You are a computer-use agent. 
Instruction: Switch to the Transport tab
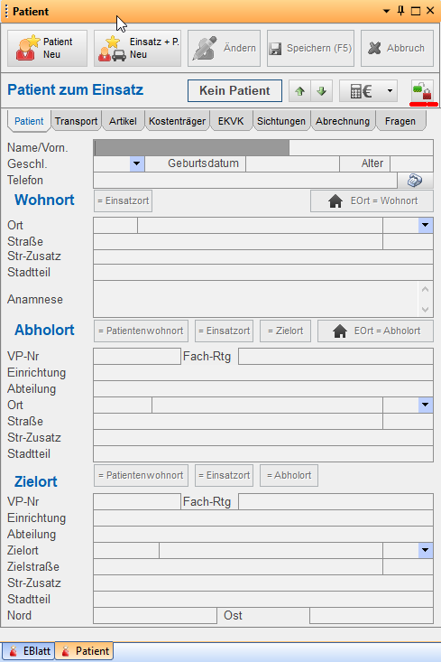point(76,121)
